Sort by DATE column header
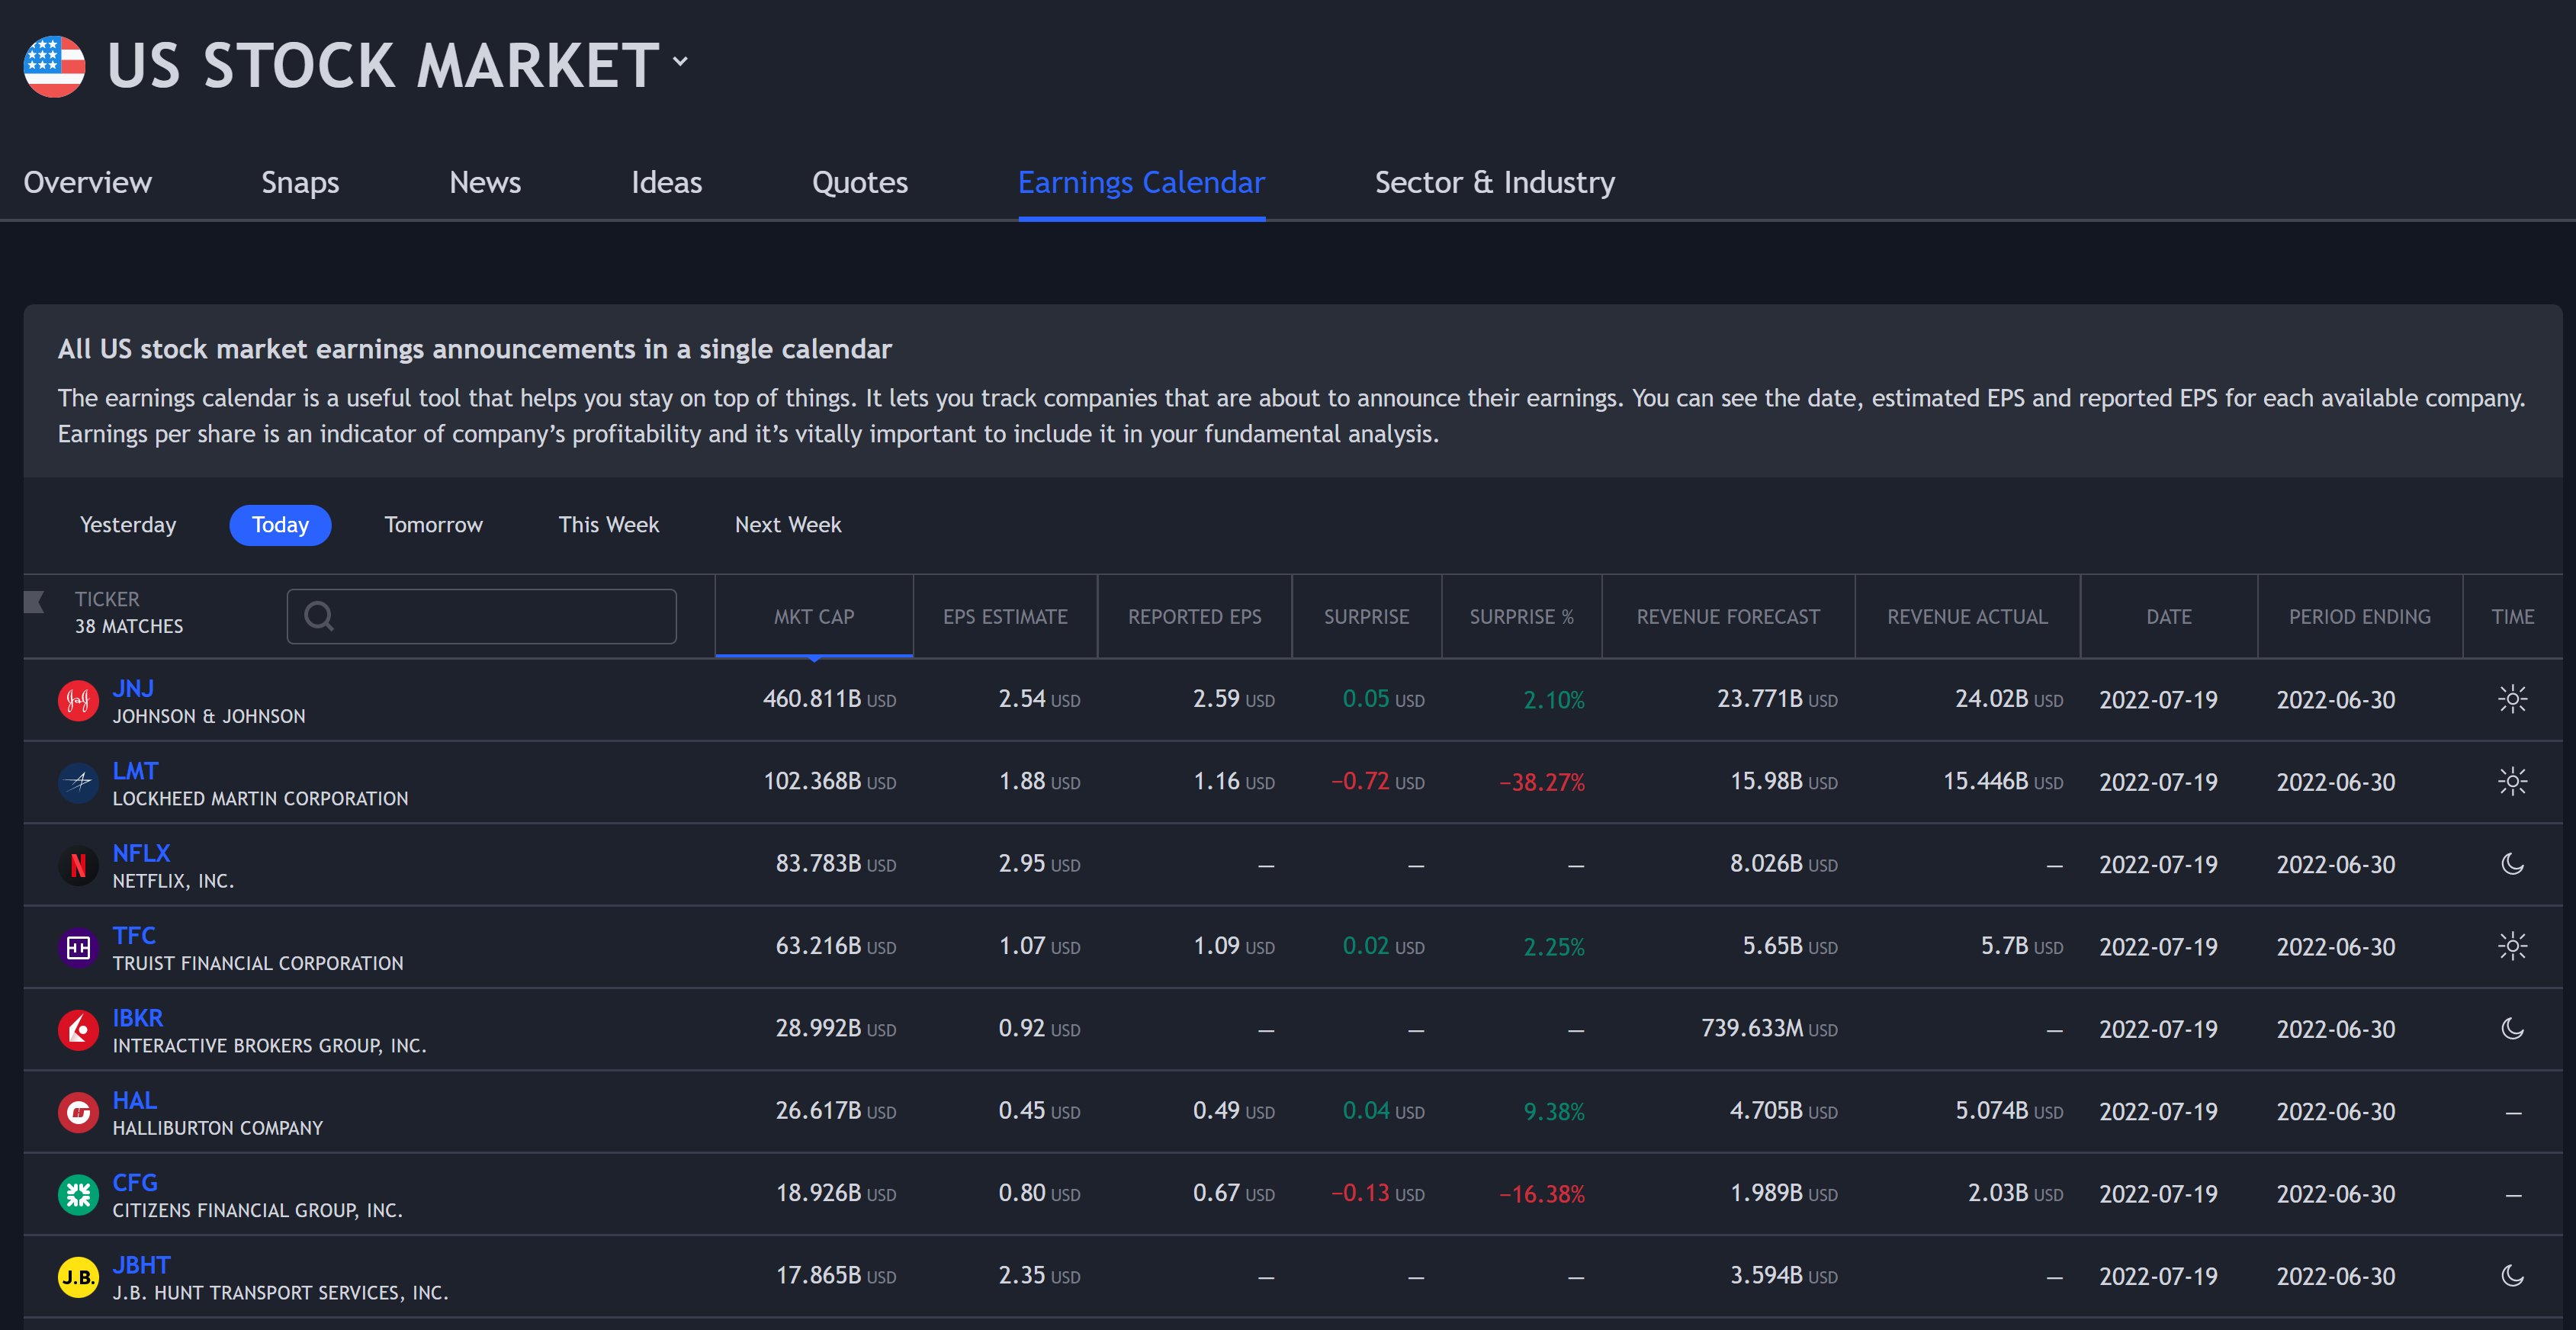The width and height of the screenshot is (2576, 1330). tap(2169, 617)
